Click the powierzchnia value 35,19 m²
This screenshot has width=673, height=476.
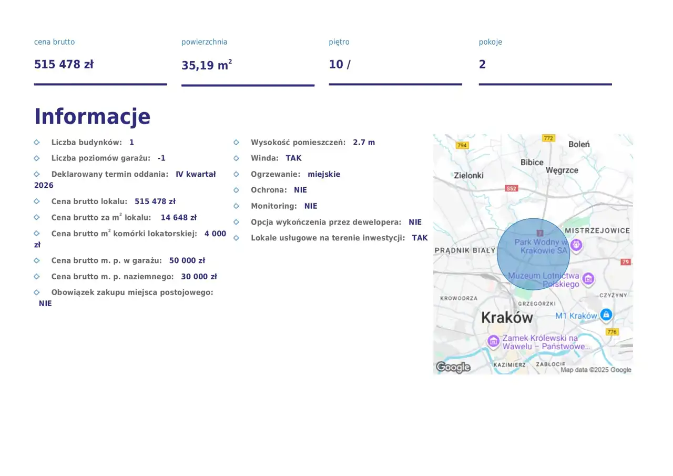point(207,65)
